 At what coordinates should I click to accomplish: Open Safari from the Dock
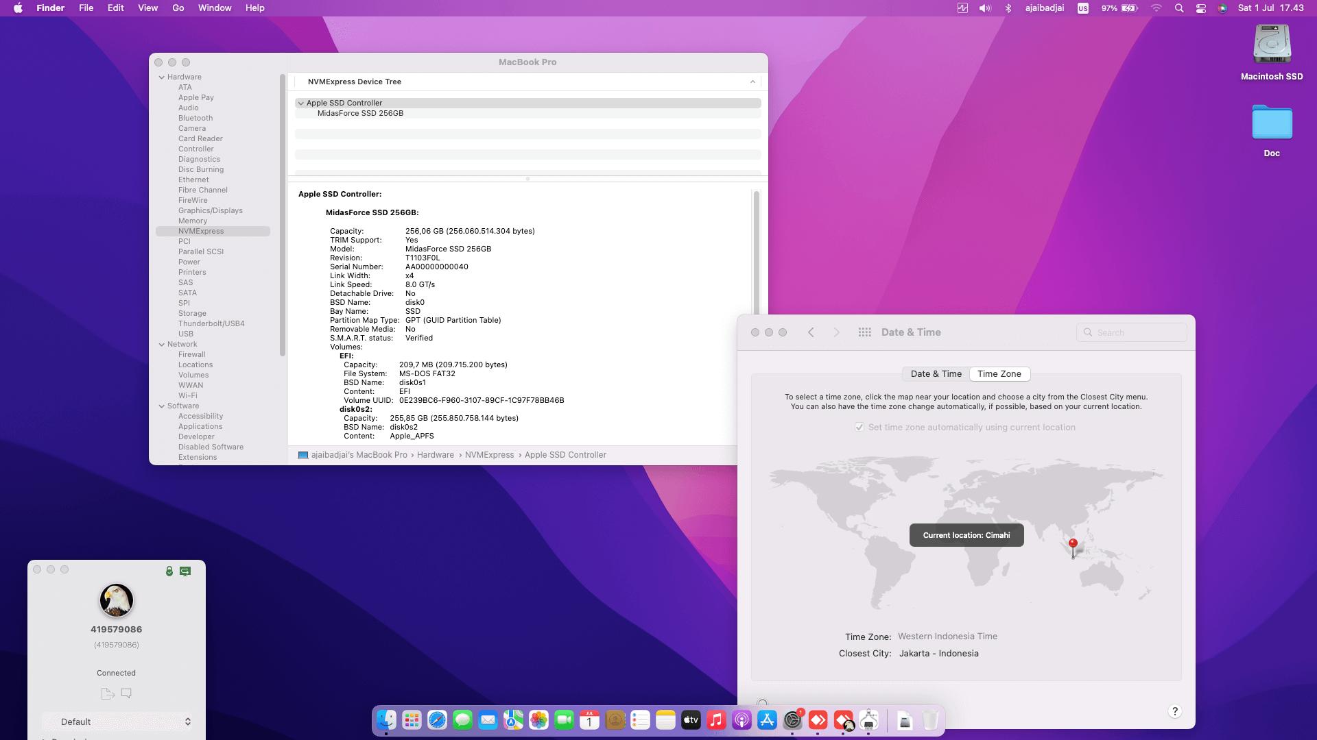[437, 720]
